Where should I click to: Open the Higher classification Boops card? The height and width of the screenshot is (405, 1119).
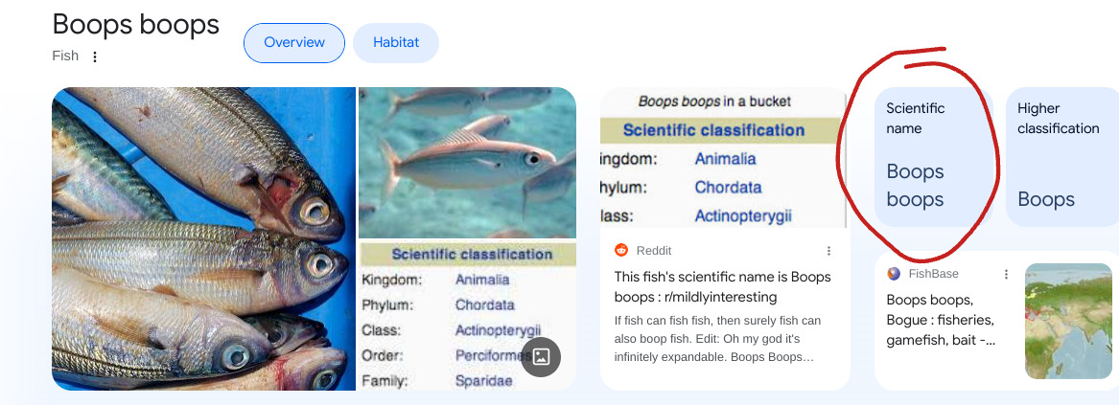click(1062, 157)
